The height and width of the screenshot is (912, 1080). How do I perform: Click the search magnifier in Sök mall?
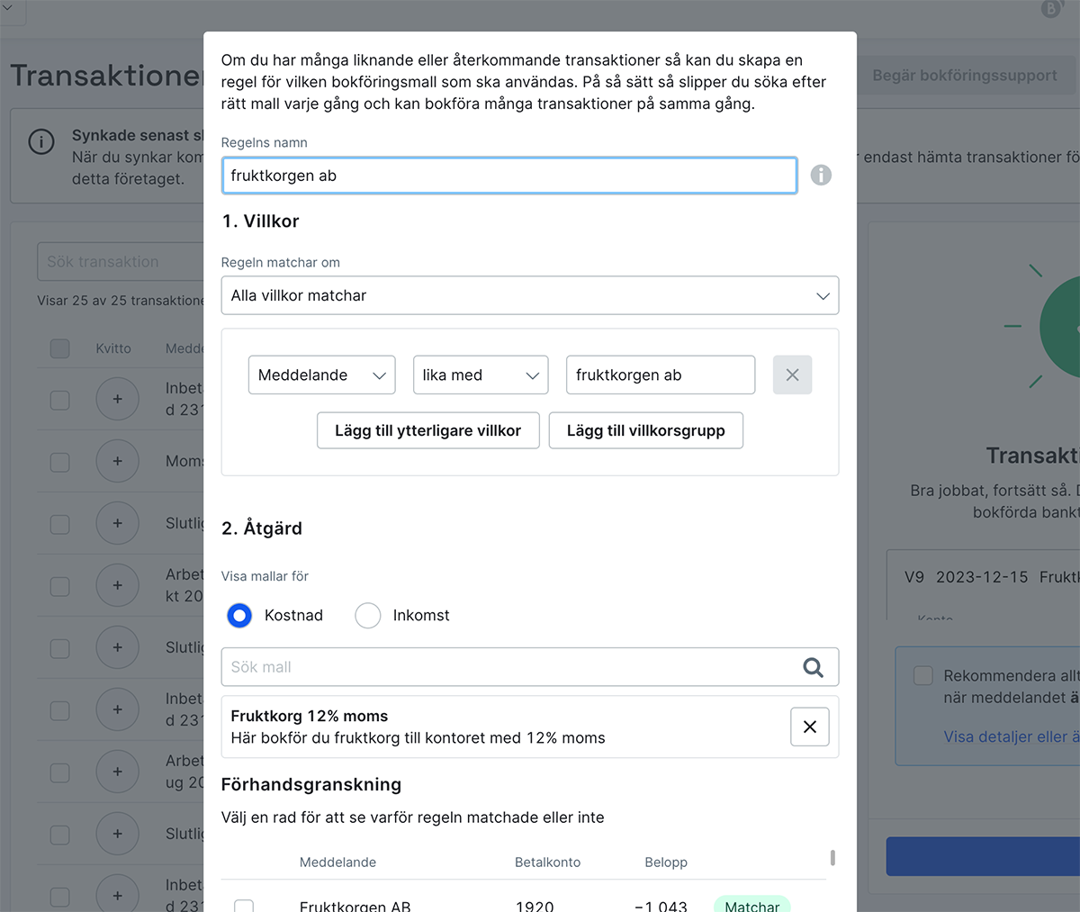[x=813, y=667]
